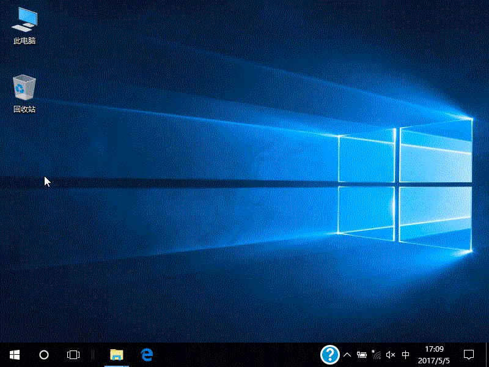Show hidden system tray icons
489x367 pixels.
[x=347, y=355]
